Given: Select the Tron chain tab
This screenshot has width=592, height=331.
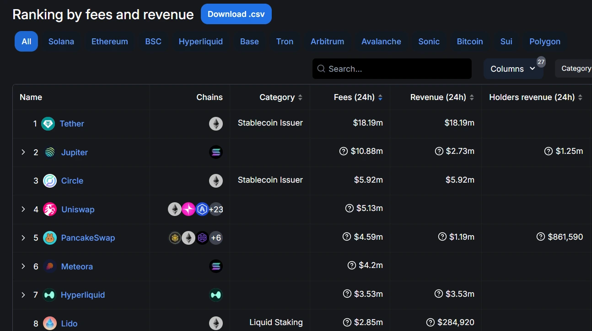Looking at the screenshot, I should point(285,42).
